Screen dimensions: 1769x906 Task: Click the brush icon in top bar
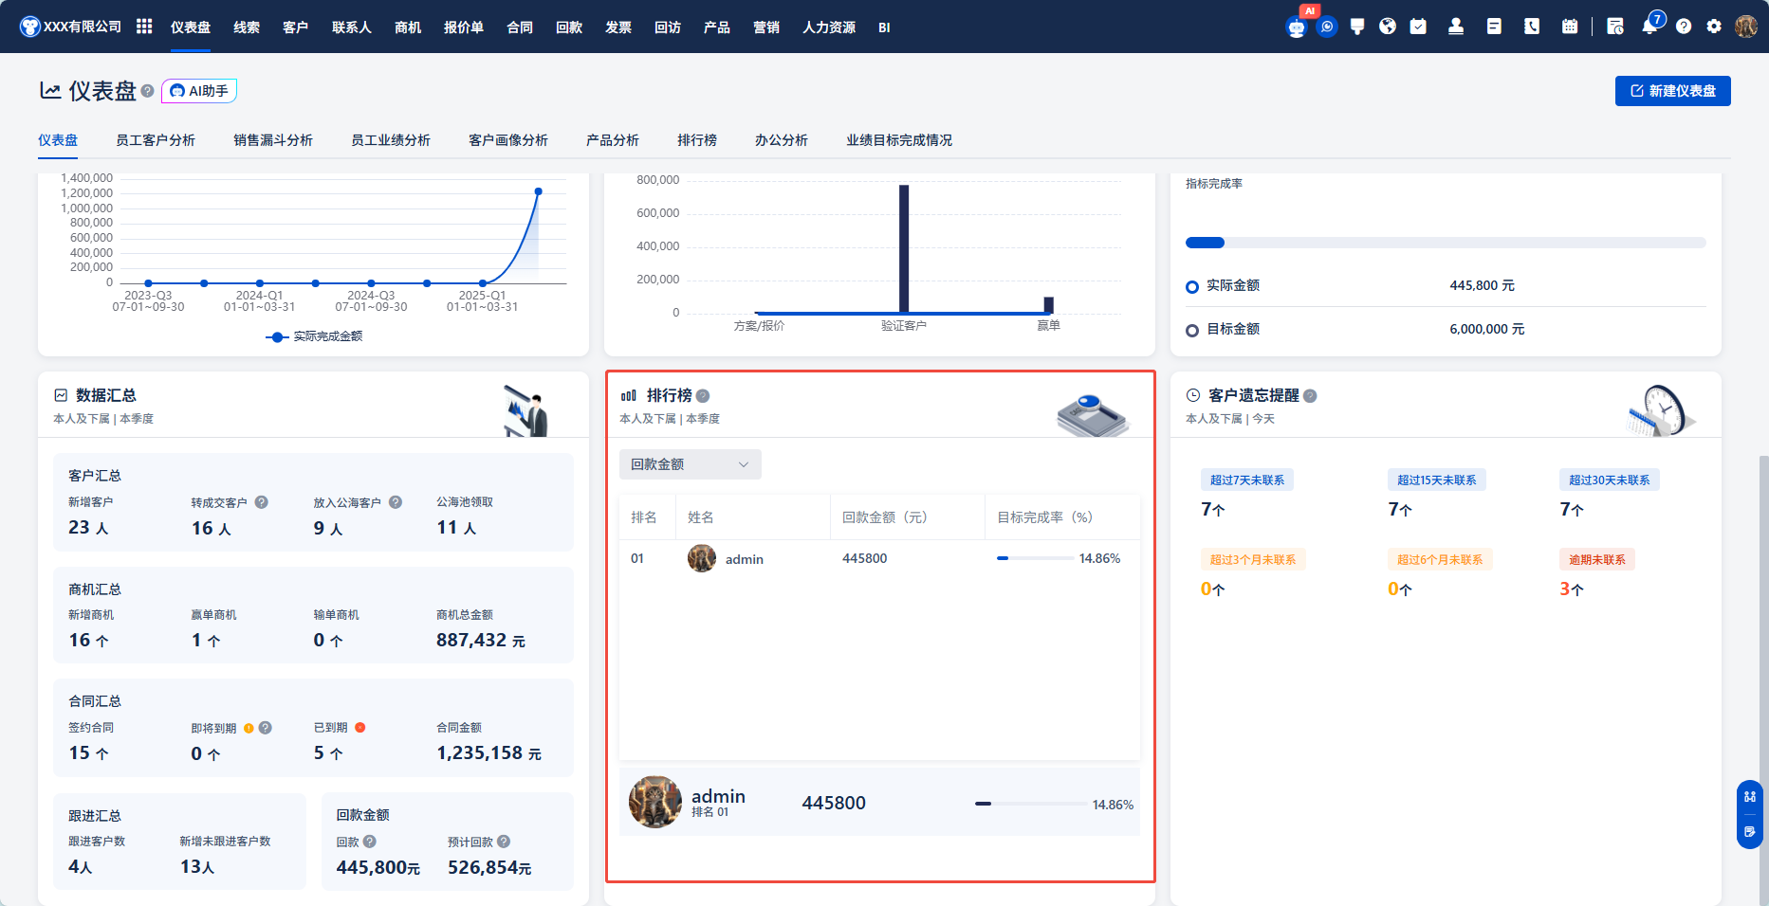click(1357, 27)
